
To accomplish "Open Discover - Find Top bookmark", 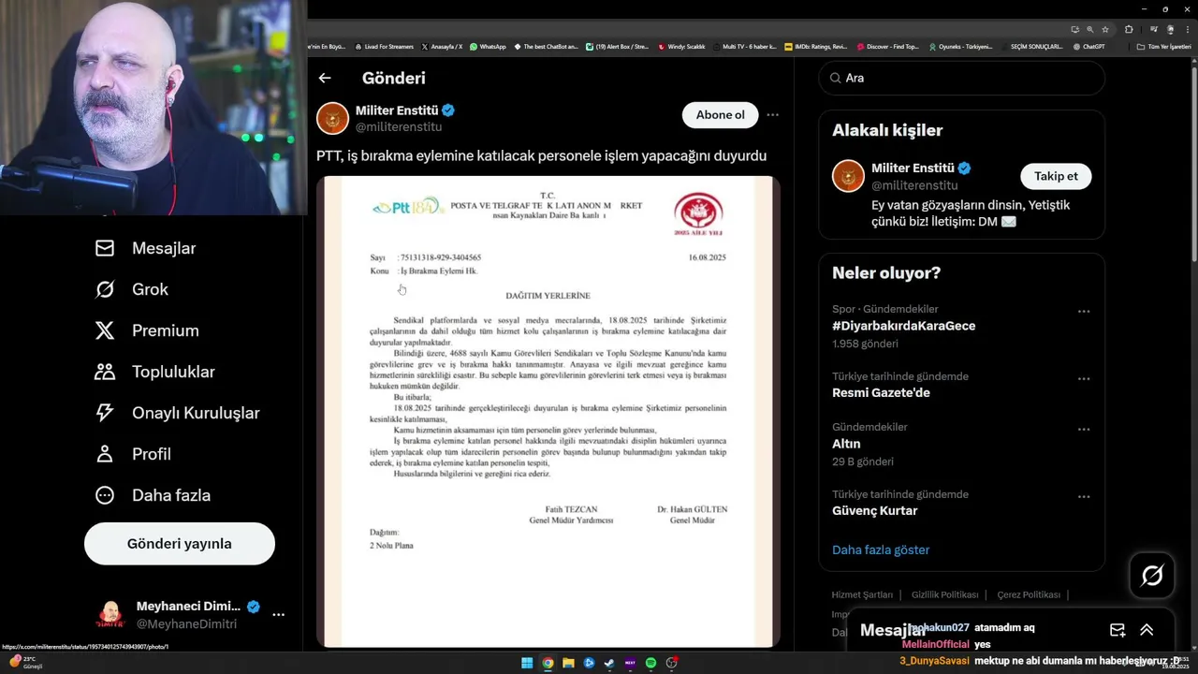I will [x=887, y=47].
